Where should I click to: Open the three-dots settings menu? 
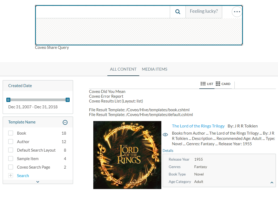click(x=237, y=12)
